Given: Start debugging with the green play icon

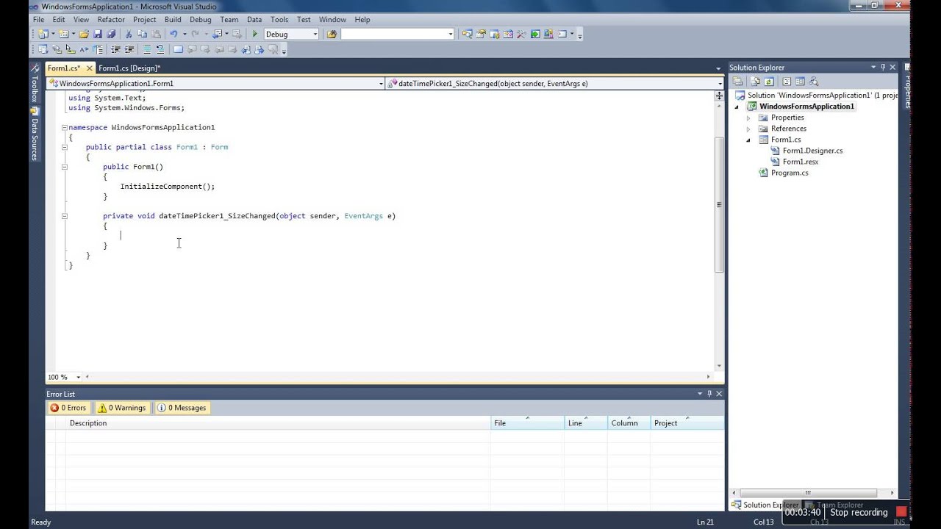Looking at the screenshot, I should coord(255,34).
